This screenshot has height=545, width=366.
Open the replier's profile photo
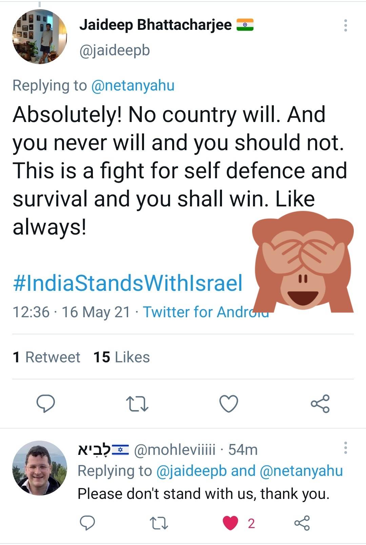(x=40, y=468)
